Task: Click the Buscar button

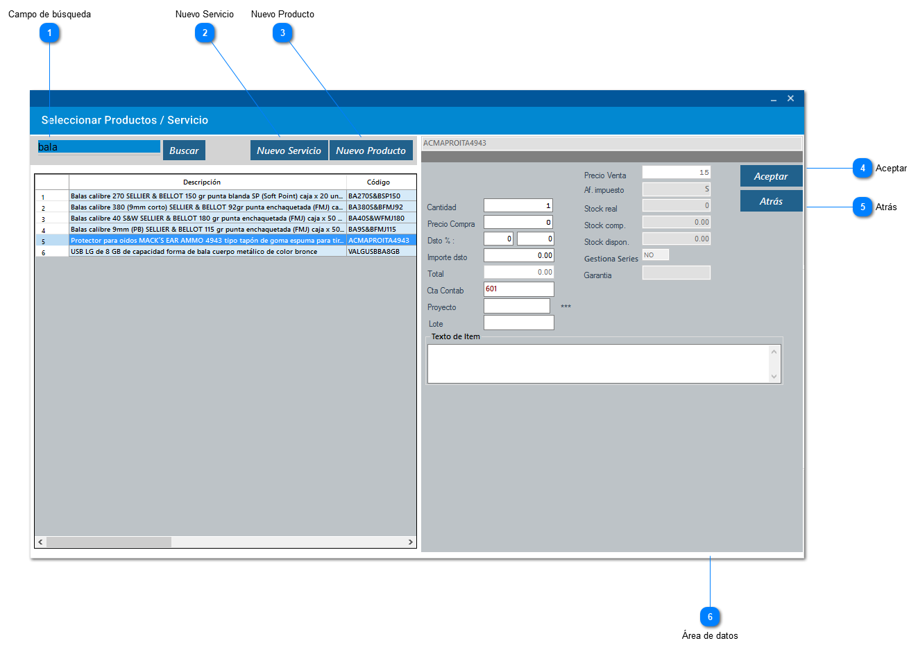Action: 184,151
